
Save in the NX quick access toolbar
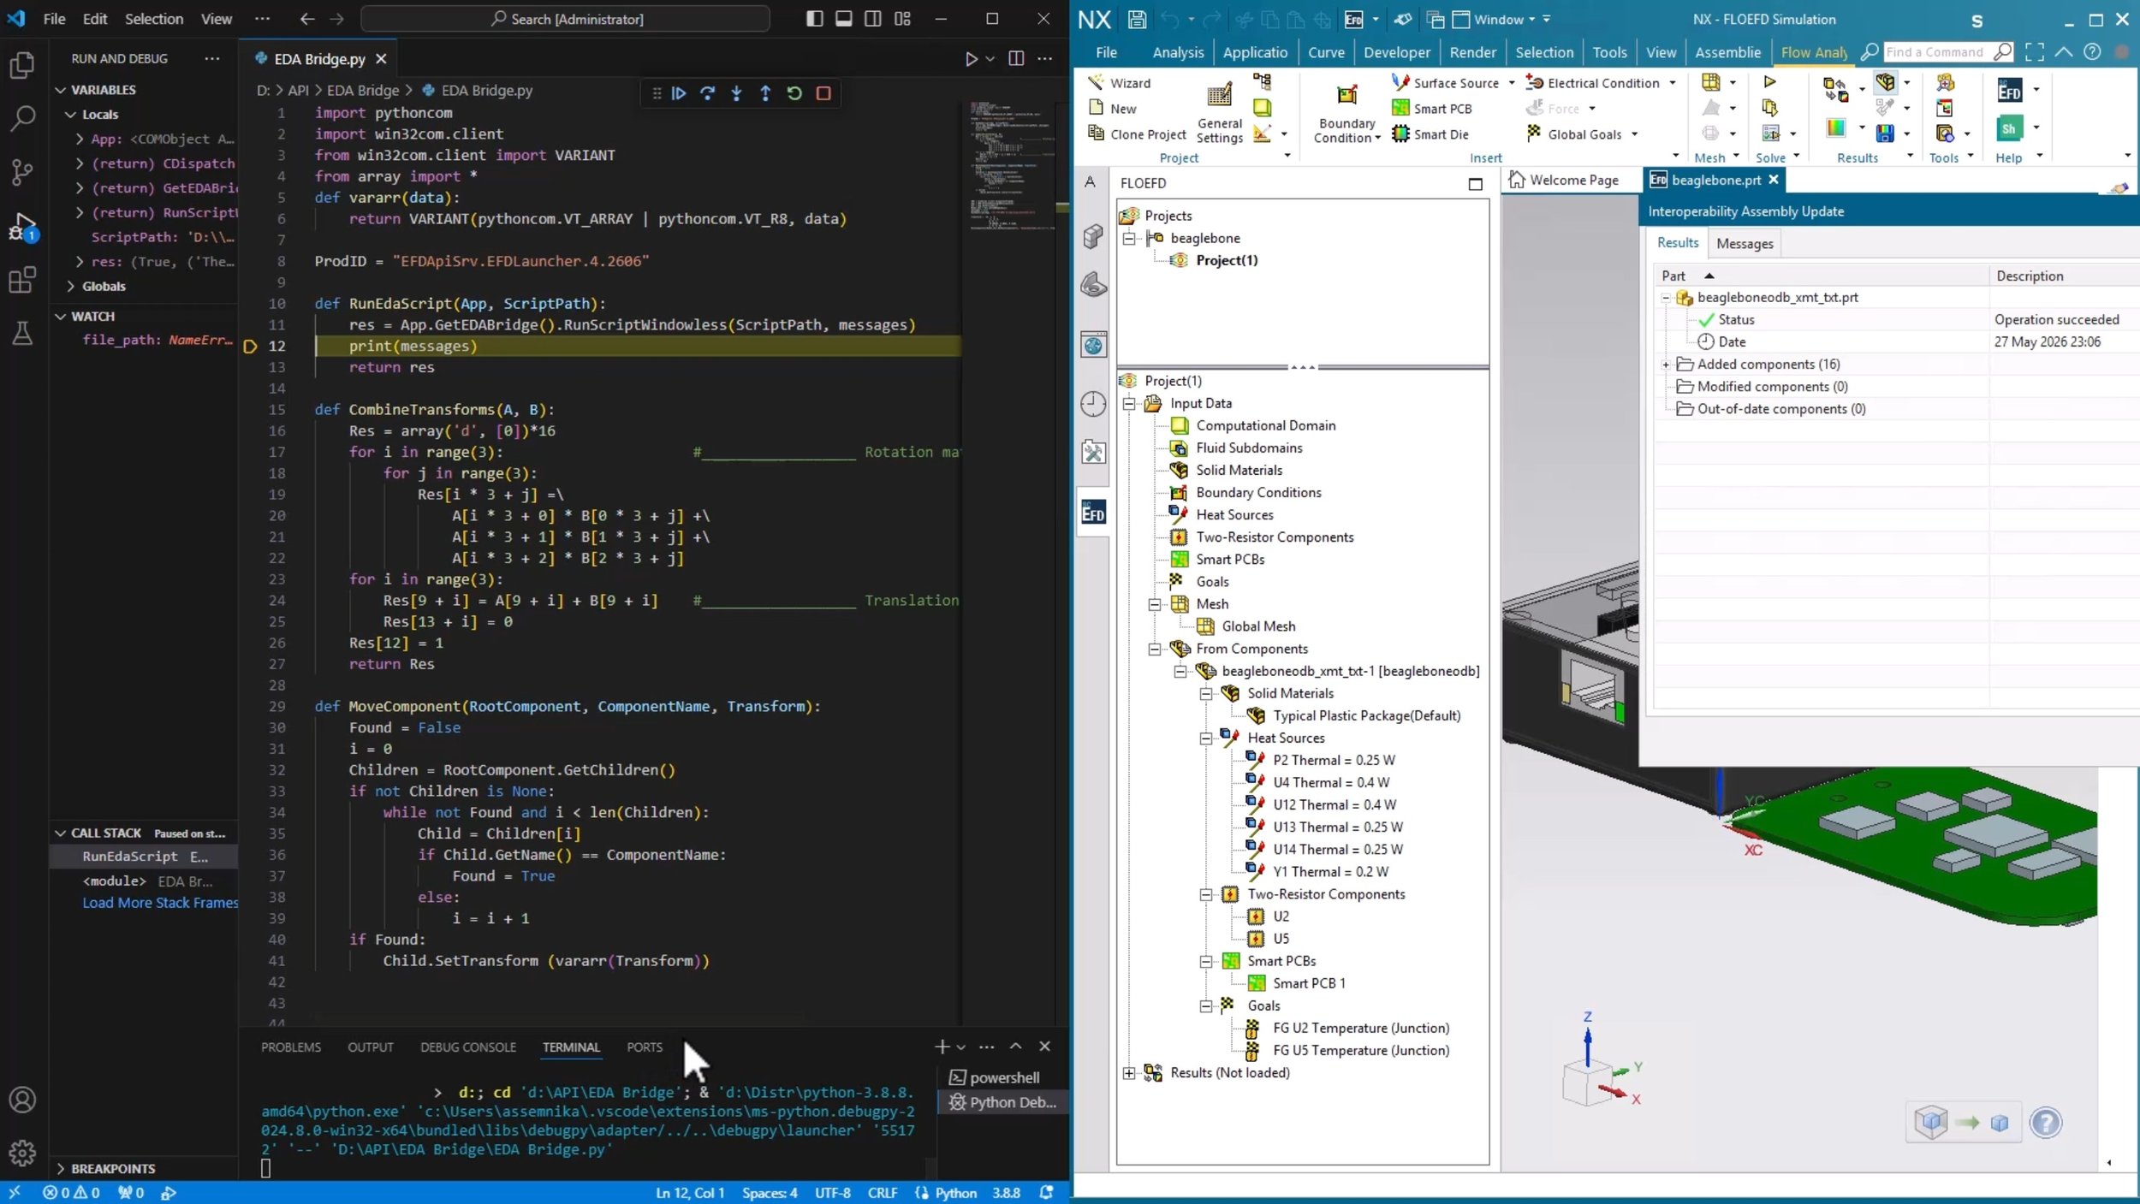pos(1137,19)
